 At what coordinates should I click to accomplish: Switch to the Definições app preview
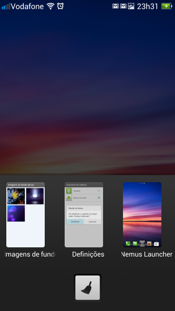pyautogui.click(x=84, y=215)
